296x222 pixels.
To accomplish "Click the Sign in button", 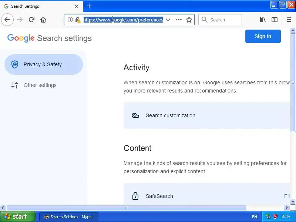I will pyautogui.click(x=263, y=36).
